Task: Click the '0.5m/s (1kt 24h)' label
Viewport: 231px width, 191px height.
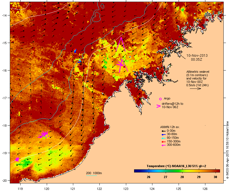Action: pos(197,85)
